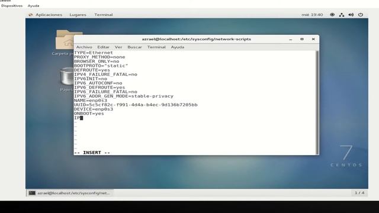This screenshot has height=213, width=379.
Task: Click the line IPV6_ADDR_GEN_MODE=stable-privacy
Action: pos(124,96)
